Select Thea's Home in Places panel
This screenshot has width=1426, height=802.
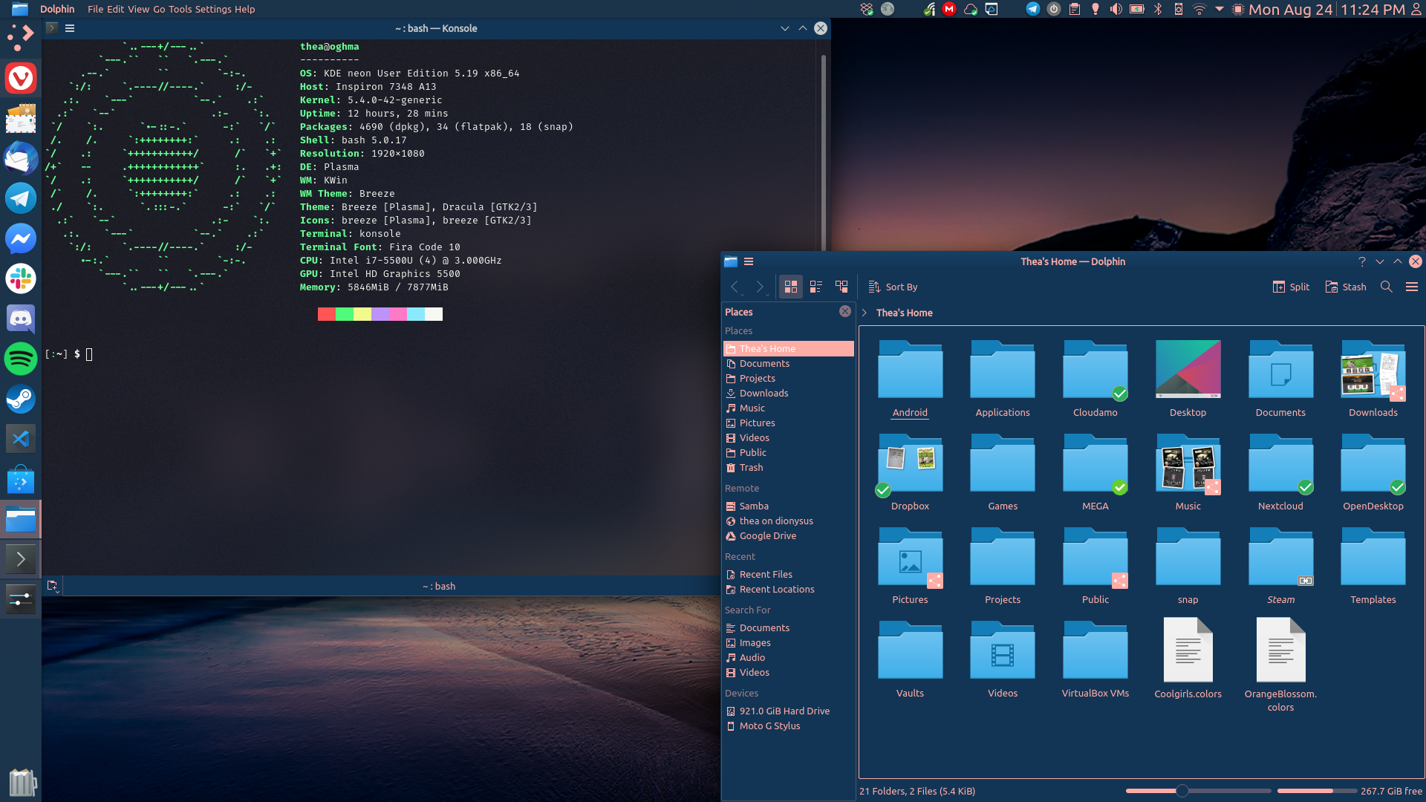788,349
